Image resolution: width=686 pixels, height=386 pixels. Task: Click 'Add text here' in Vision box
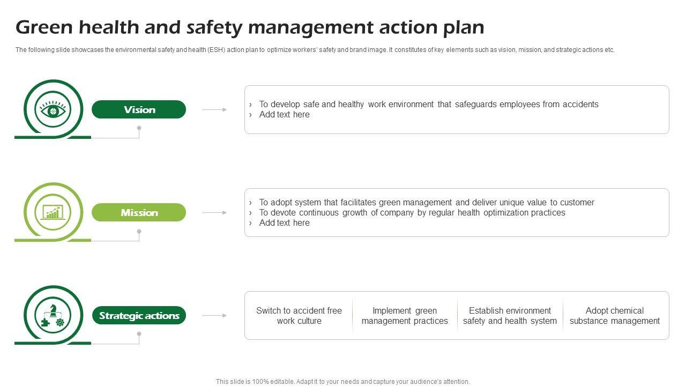point(284,115)
